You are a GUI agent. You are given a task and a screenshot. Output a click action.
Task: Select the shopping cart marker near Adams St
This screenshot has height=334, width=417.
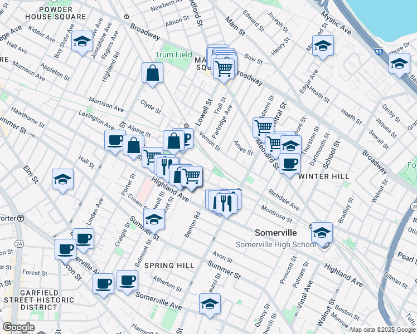click(263, 127)
